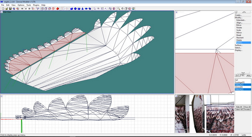Click the New file icon
The image size is (252, 137).
coord(3,9)
